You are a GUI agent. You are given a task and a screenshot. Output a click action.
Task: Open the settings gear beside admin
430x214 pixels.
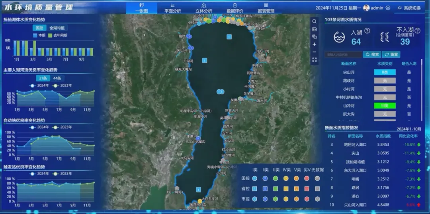(388, 8)
